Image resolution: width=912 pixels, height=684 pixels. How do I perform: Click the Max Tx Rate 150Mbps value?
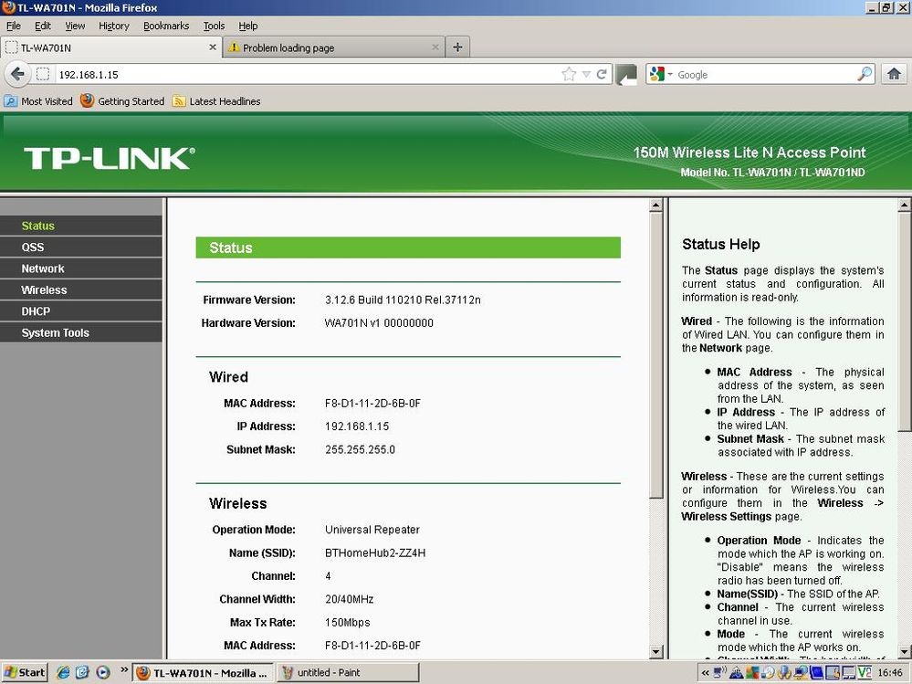pos(347,622)
